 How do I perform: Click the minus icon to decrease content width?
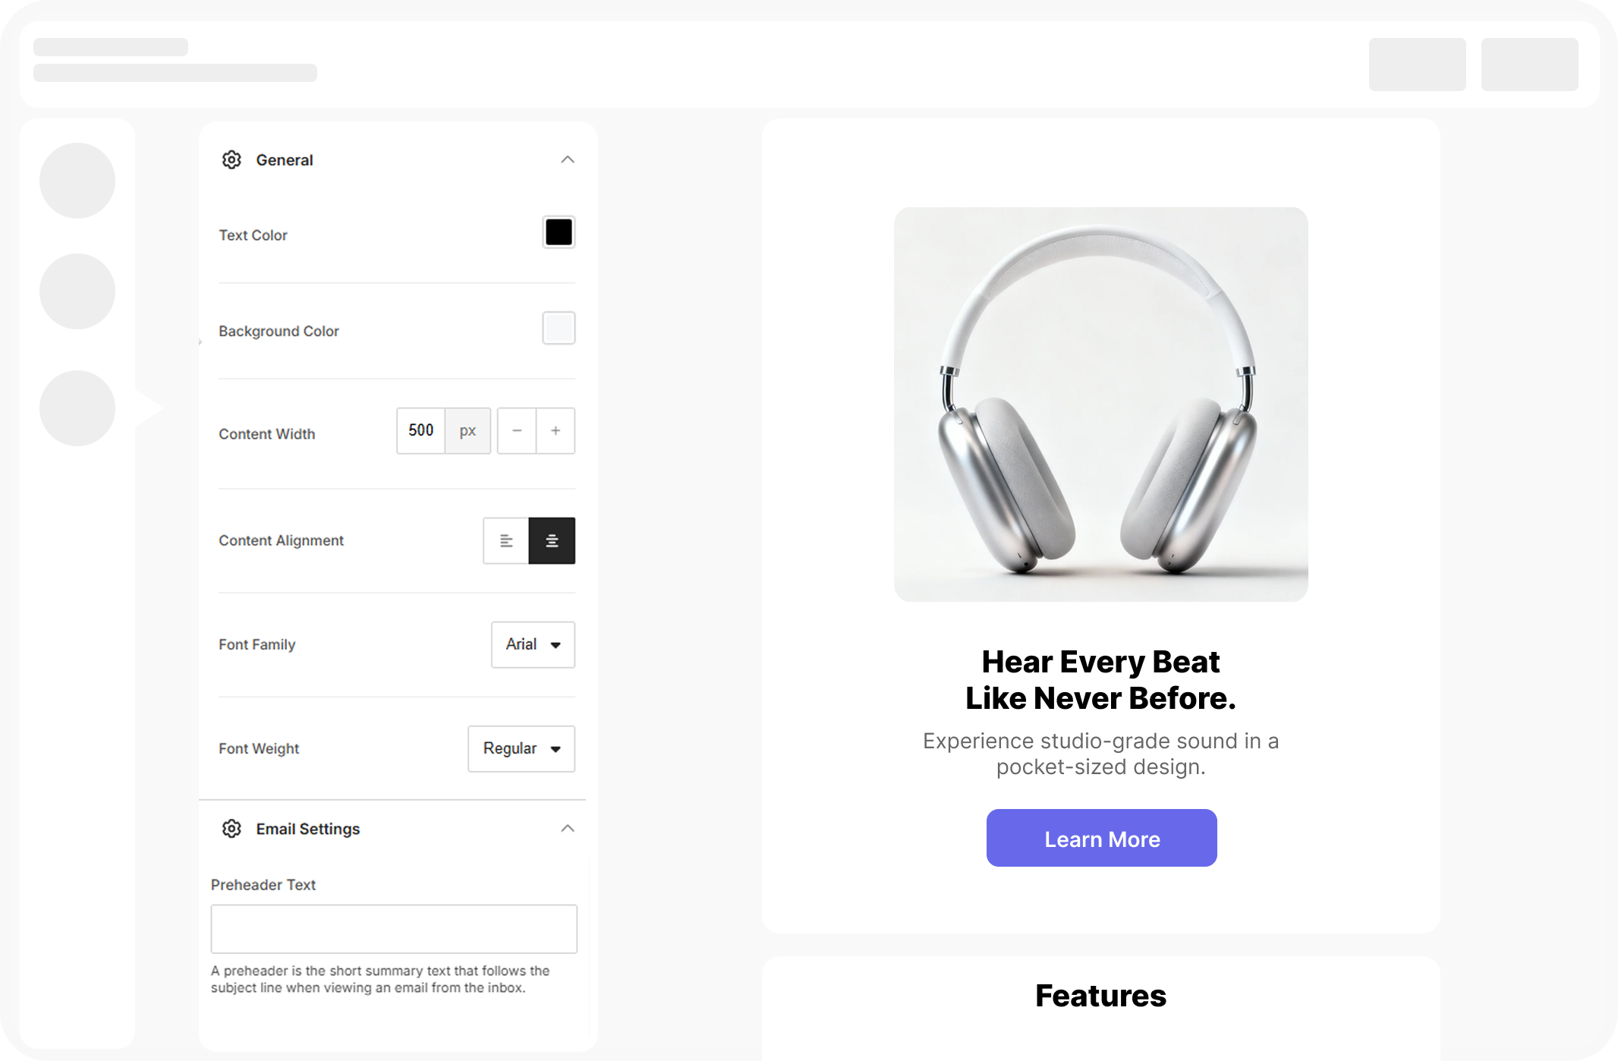pos(517,430)
